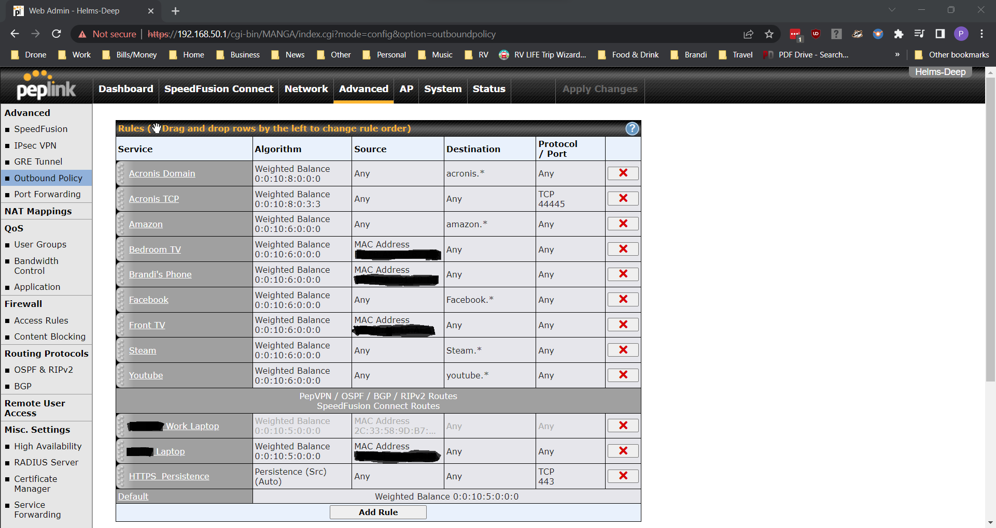The image size is (996, 528).
Task: Click the Peplink logo
Action: [x=46, y=86]
